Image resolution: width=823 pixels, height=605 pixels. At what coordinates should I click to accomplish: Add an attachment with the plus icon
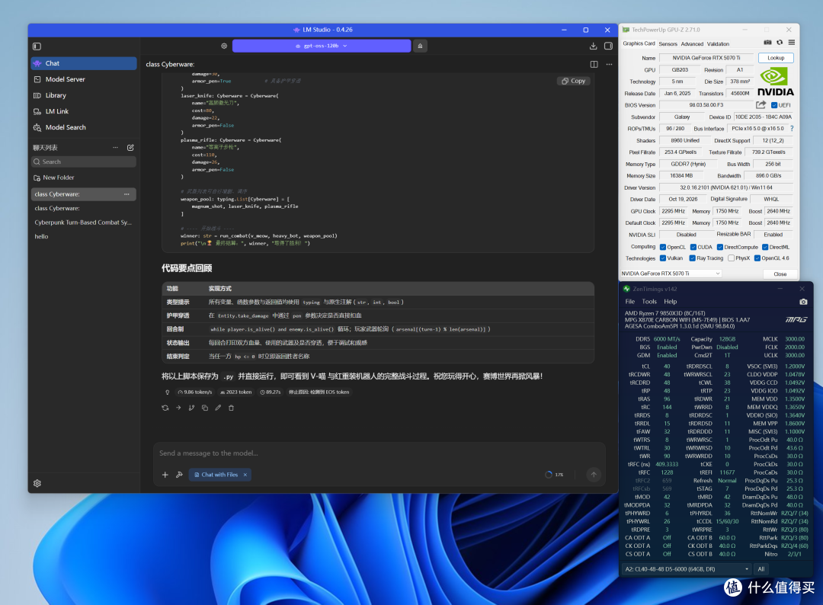[x=165, y=475]
